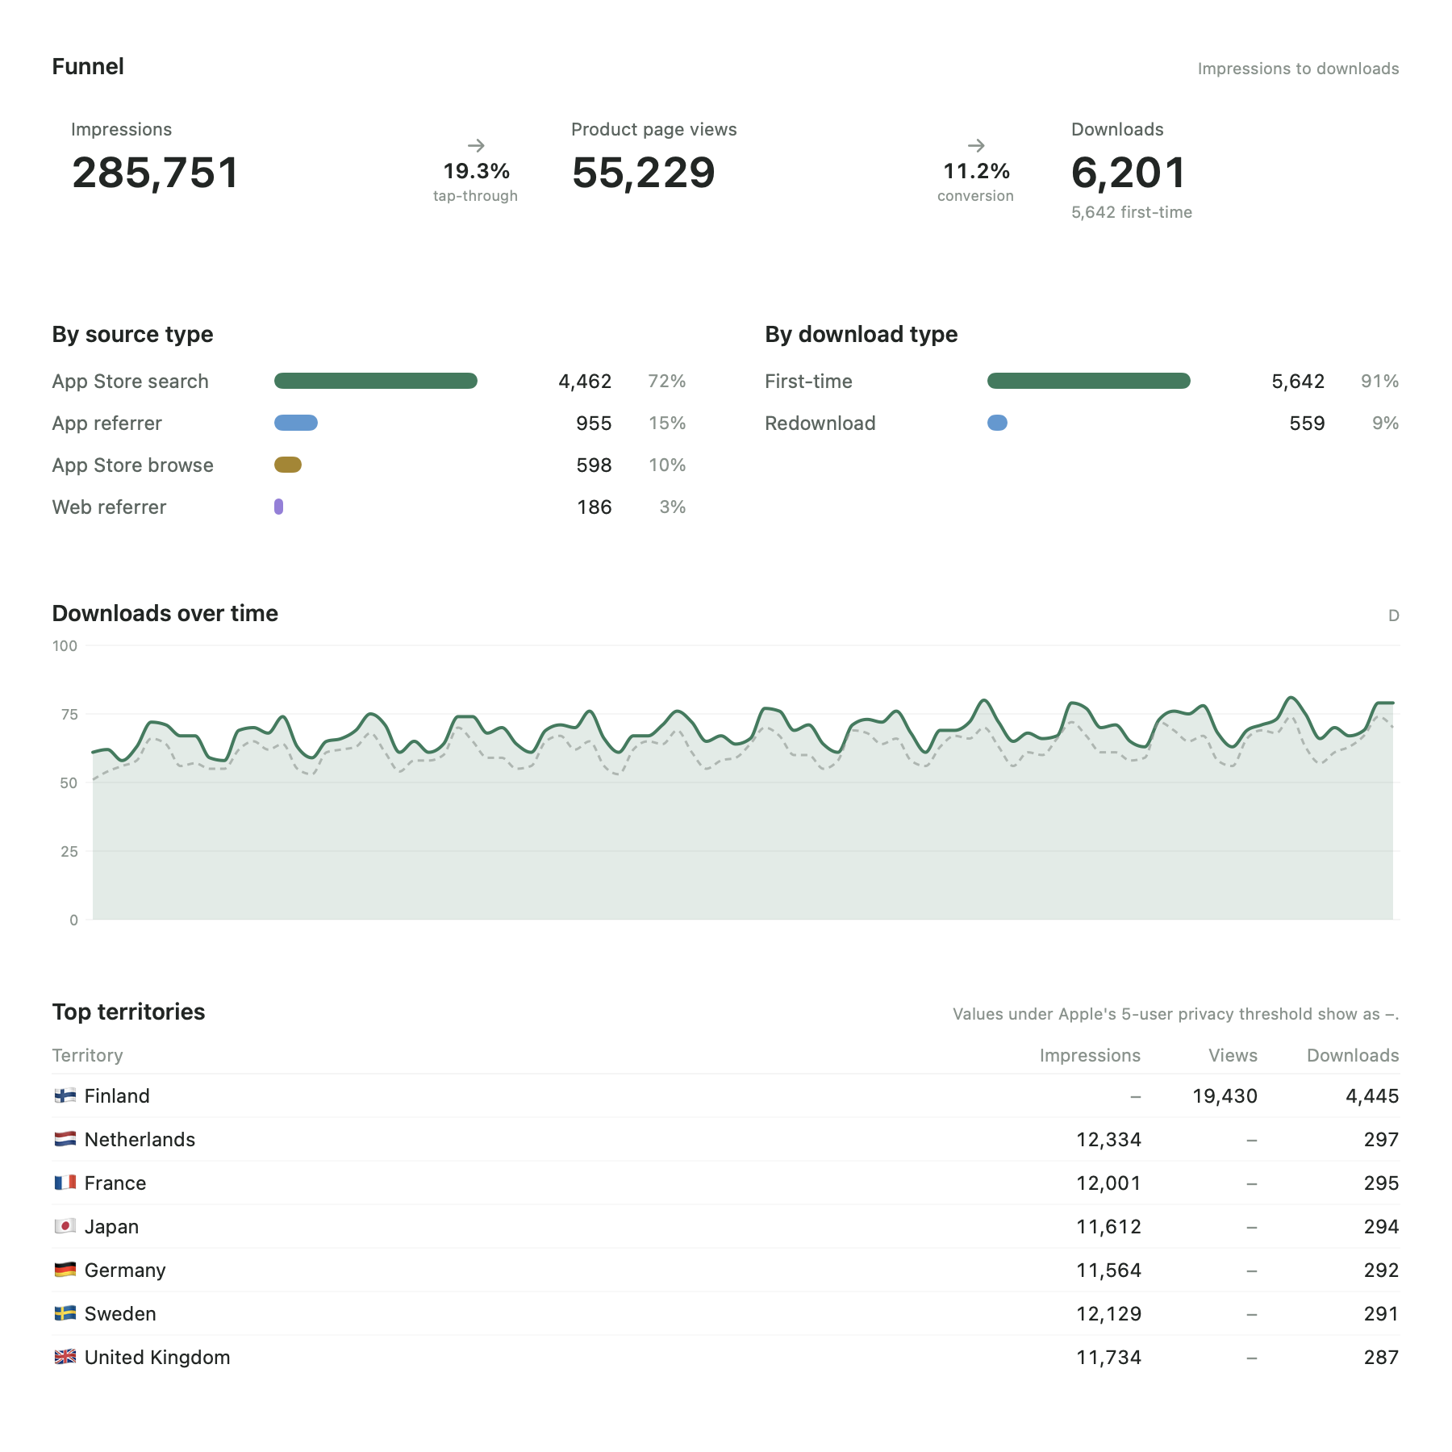Click the Downloads column header
The width and height of the screenshot is (1452, 1452).
(1353, 1055)
